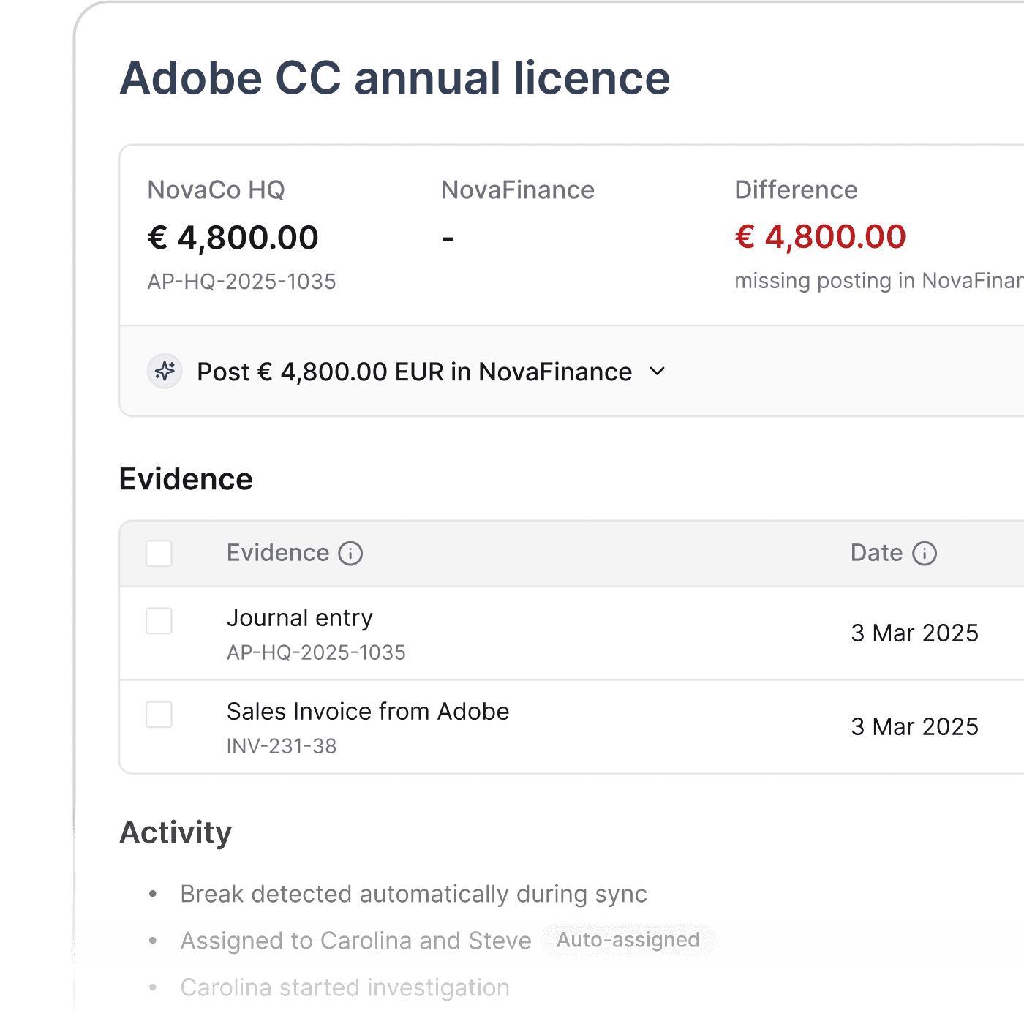
Task: Select Sales Invoice from Adobe checkbox
Action: pos(159,715)
